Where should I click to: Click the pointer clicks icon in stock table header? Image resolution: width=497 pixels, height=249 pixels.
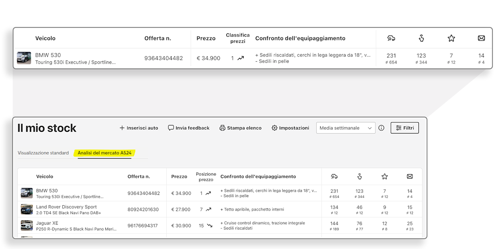tap(360, 176)
